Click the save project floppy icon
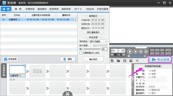Image resolution: width=173 pixels, height=96 pixels. pos(124,61)
